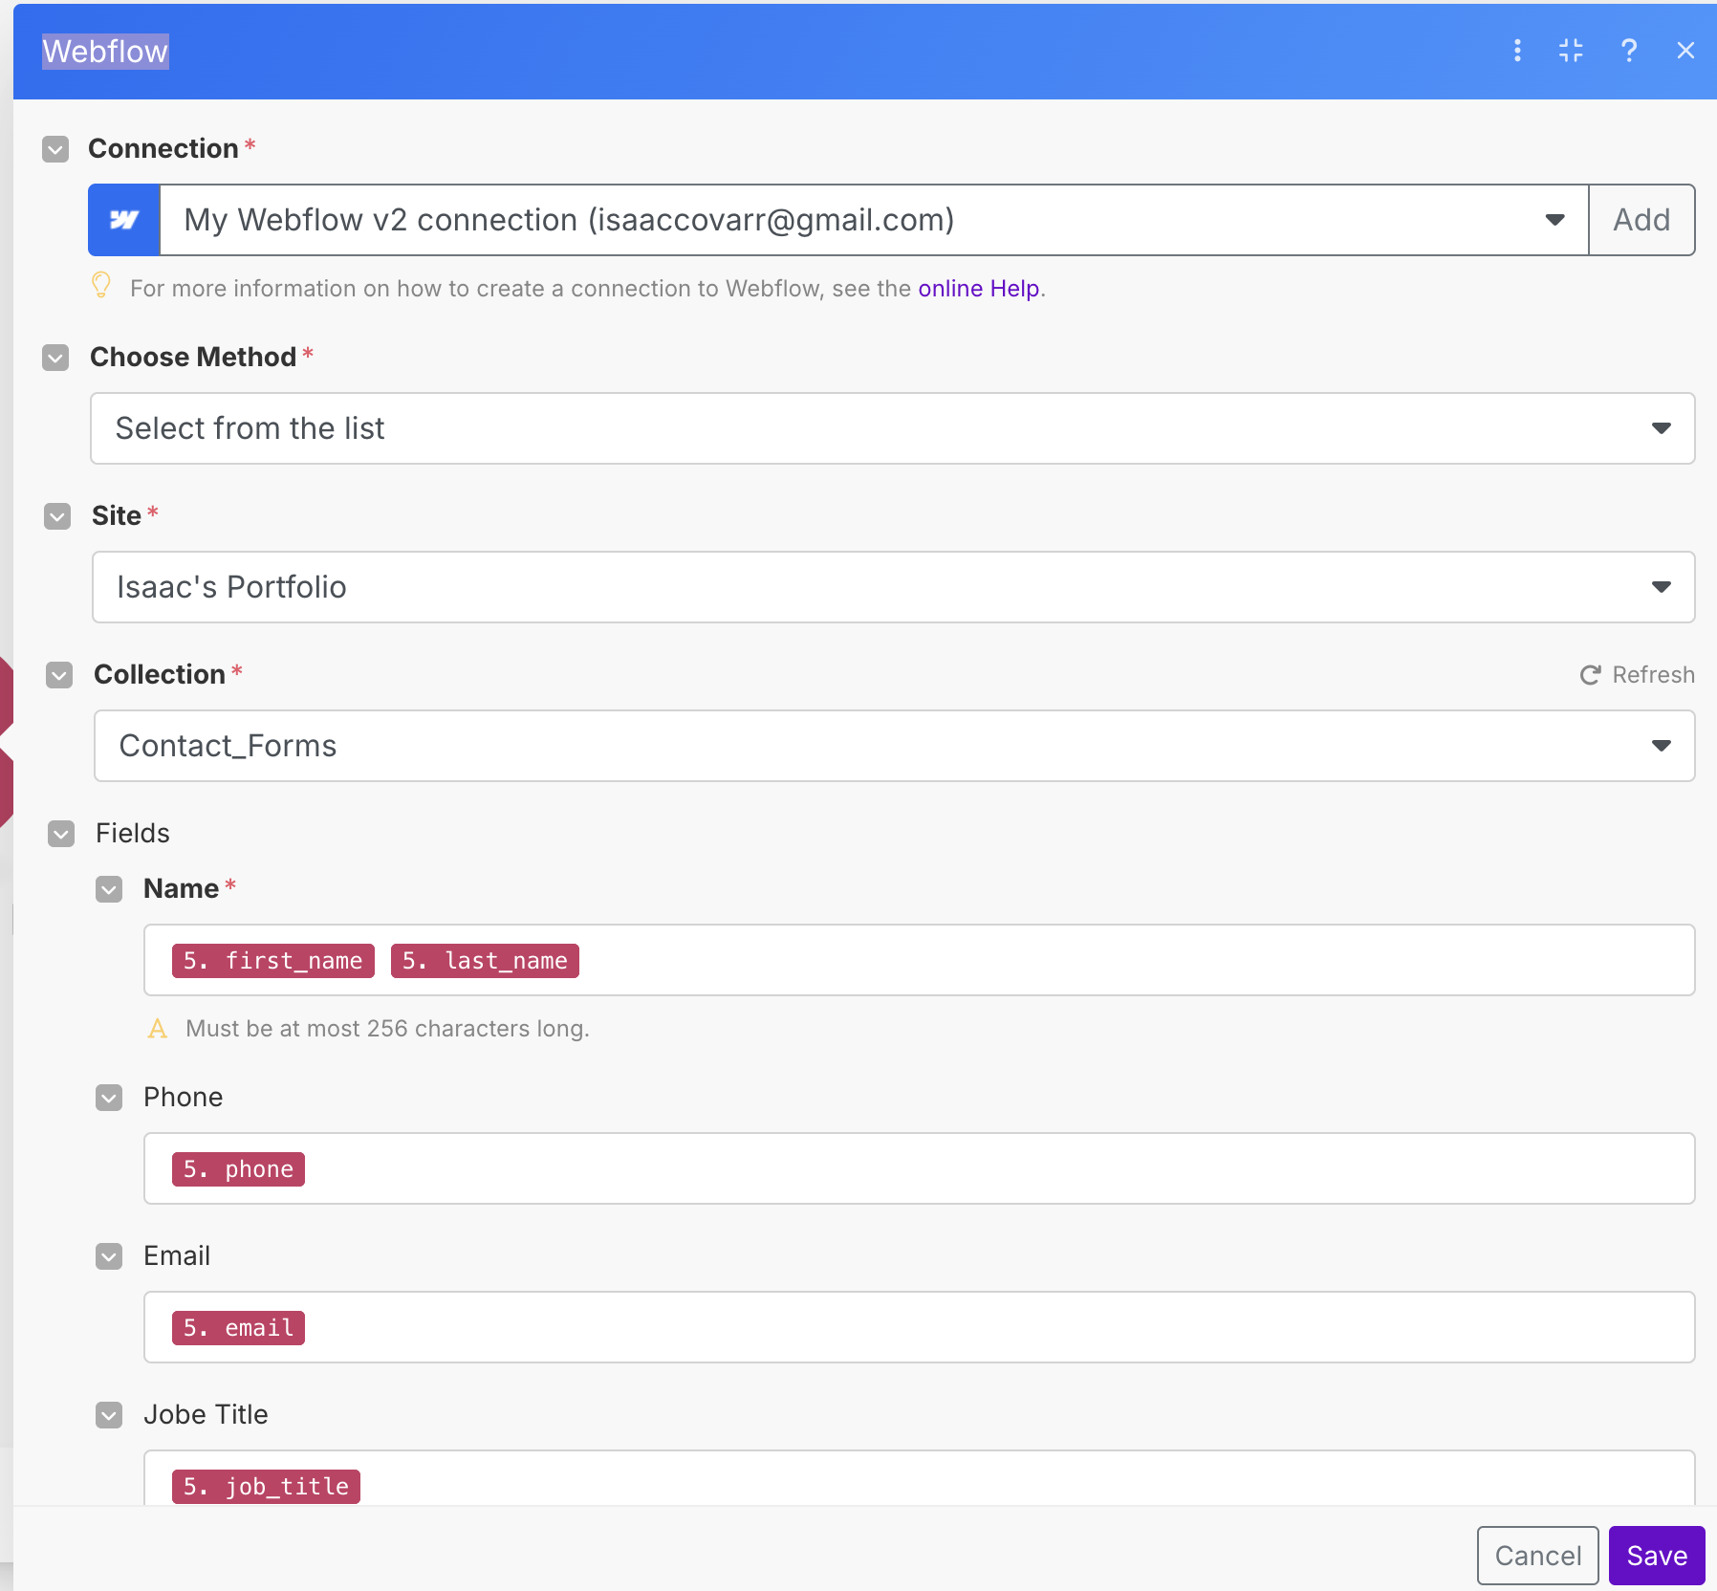The width and height of the screenshot is (1717, 1591).
Task: Toggle the Collection field mapping checkbox
Action: pyautogui.click(x=59, y=675)
